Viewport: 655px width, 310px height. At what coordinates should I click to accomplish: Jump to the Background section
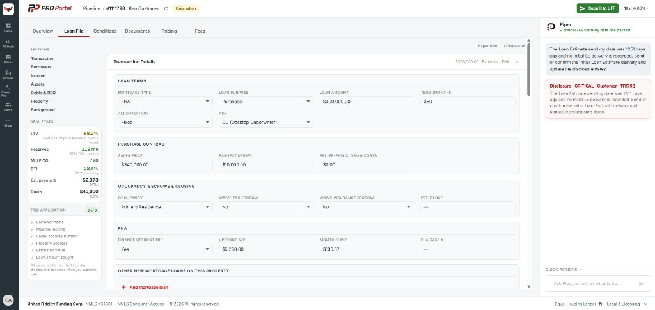[x=43, y=110]
